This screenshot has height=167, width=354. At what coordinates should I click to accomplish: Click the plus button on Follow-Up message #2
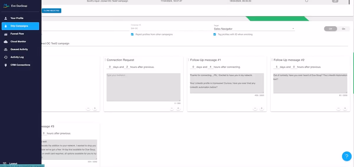tap(345, 108)
